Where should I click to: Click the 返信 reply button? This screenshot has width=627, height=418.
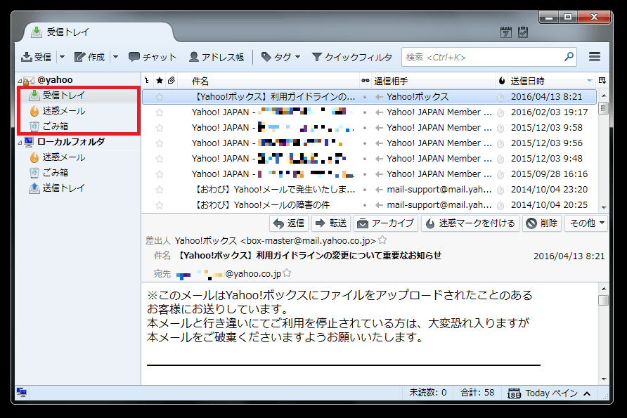[289, 223]
